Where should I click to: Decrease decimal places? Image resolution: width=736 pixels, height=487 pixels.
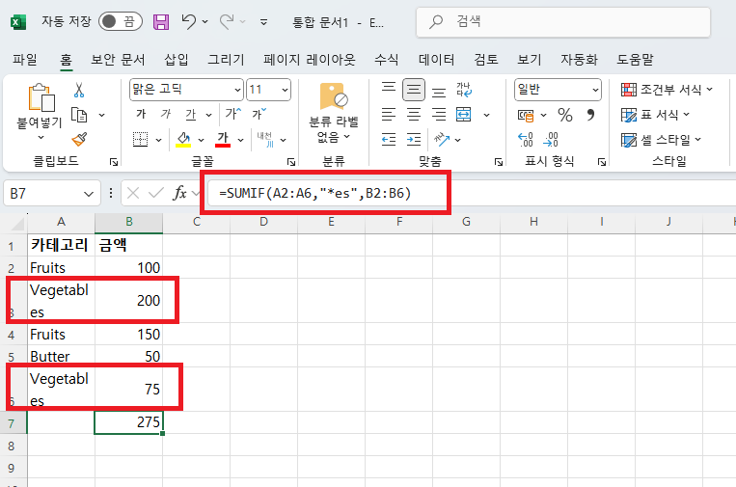550,140
